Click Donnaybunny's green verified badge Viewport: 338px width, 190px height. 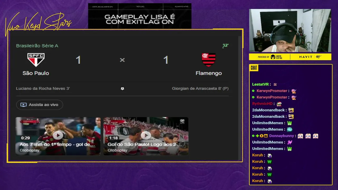point(253,136)
